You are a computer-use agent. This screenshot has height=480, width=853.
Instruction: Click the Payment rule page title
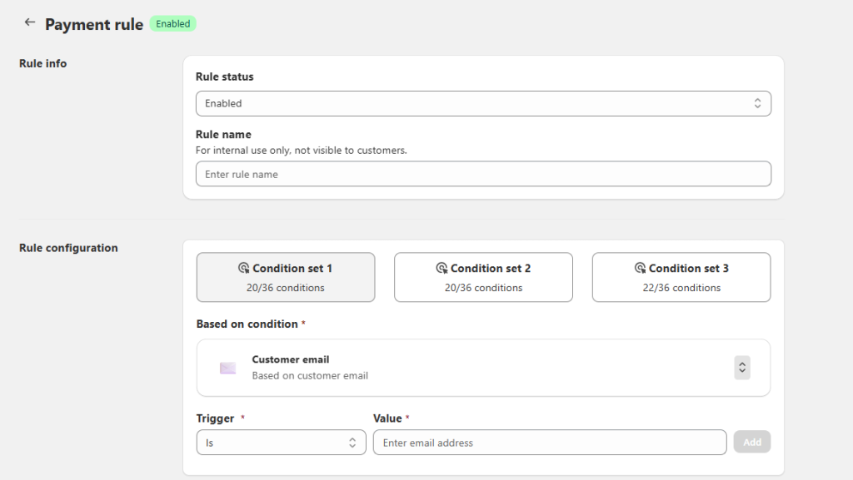pyautogui.click(x=94, y=24)
